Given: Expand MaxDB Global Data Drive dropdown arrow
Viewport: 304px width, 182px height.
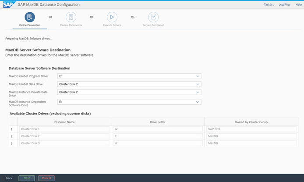Looking at the screenshot, I should (x=198, y=84).
